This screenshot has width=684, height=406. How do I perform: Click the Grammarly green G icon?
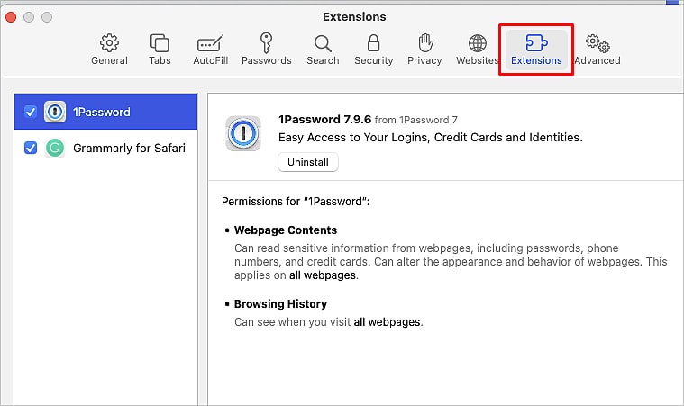coord(55,149)
